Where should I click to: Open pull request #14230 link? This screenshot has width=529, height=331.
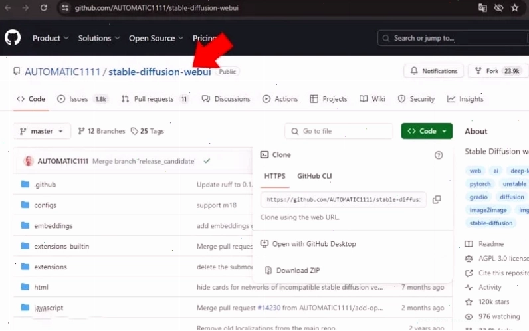[269, 308]
